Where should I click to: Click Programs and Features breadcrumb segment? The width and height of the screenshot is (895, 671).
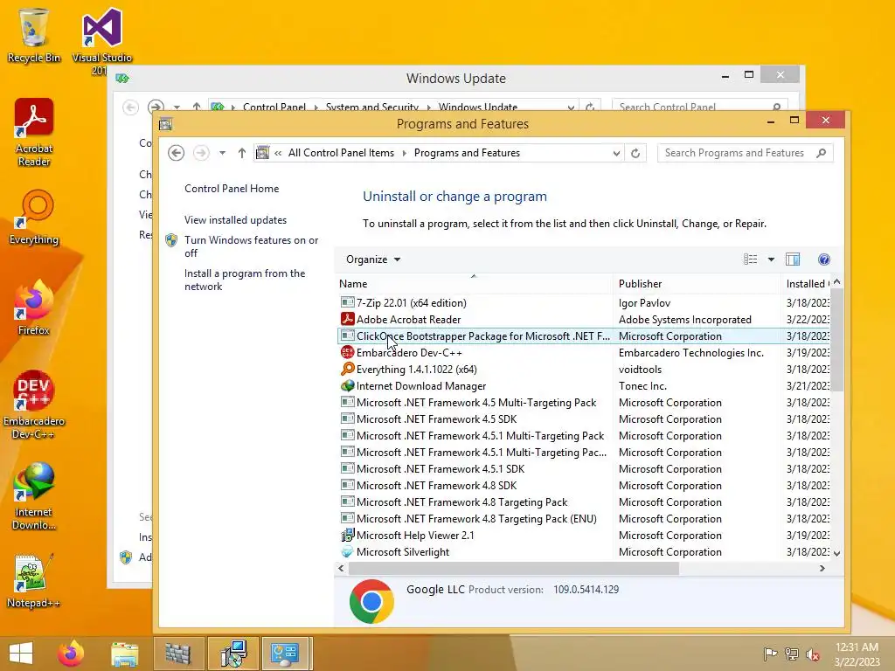coord(467,153)
